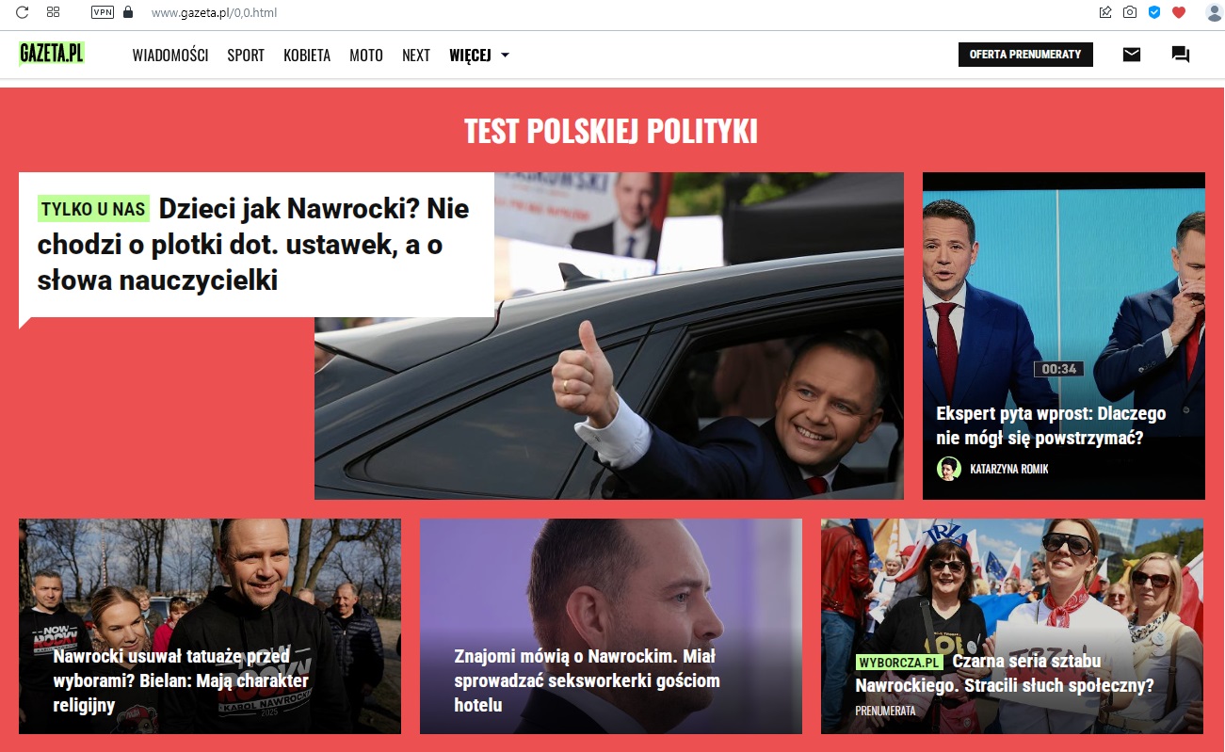This screenshot has width=1225, height=752.
Task: Expand the WIĘCEJ dropdown menu
Action: (x=479, y=56)
